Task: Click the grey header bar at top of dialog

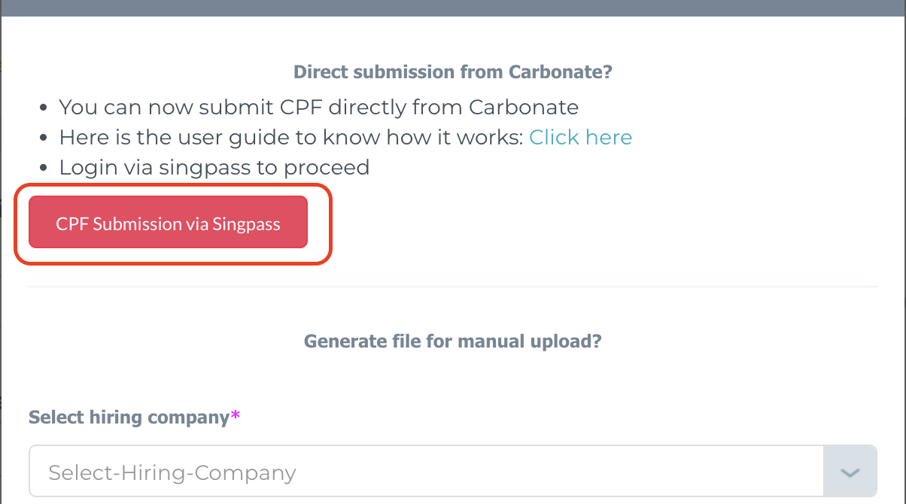Action: point(453,8)
